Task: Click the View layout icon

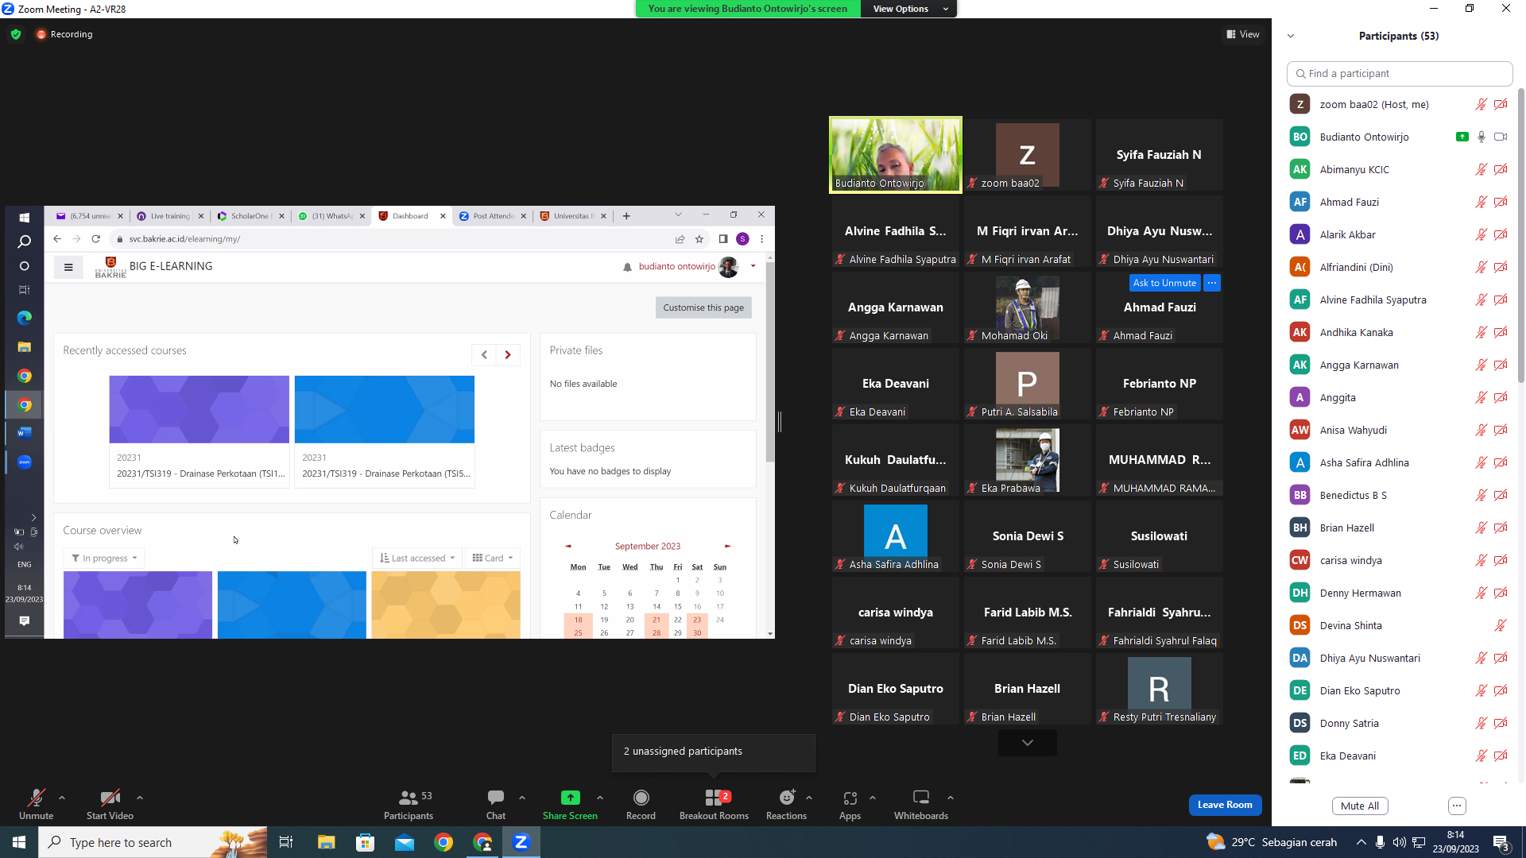Action: (1231, 34)
